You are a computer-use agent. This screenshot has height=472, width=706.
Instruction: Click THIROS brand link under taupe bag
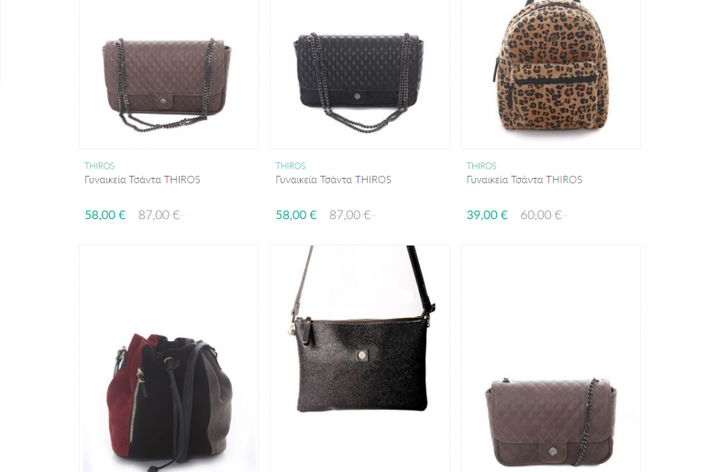pos(100,166)
